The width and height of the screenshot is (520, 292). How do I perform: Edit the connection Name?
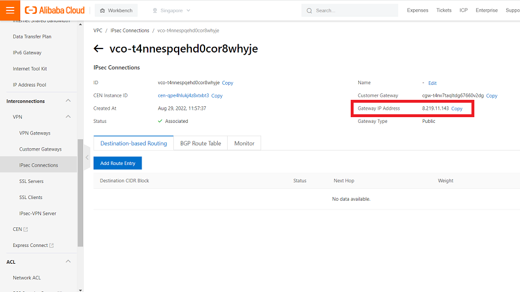coord(432,83)
